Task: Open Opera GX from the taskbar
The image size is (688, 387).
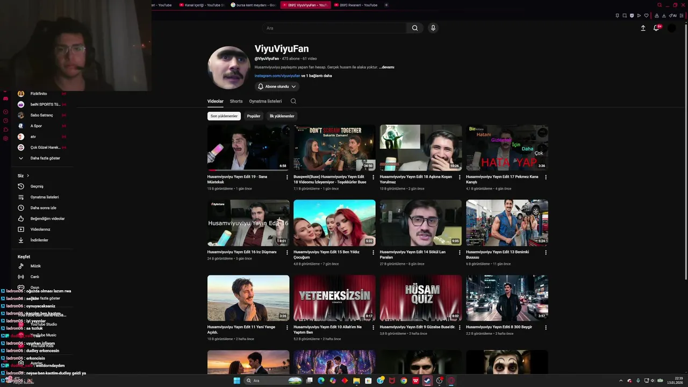Action: click(x=451, y=381)
